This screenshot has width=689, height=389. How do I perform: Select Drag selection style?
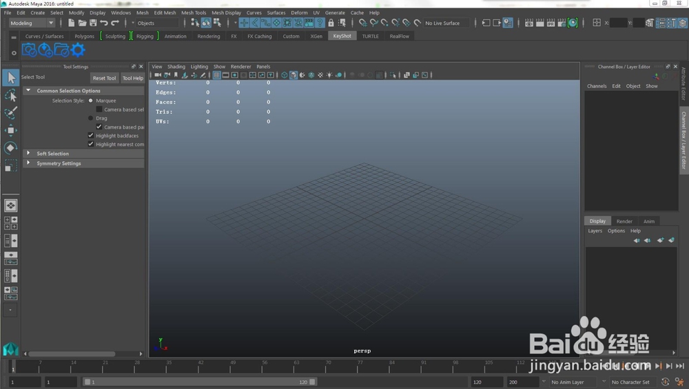click(91, 118)
